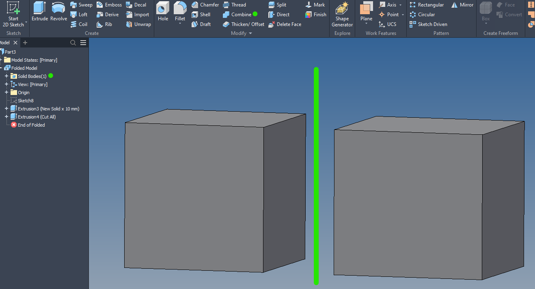
Task: Expand the Solid Bodies(1) node
Action: coord(6,76)
